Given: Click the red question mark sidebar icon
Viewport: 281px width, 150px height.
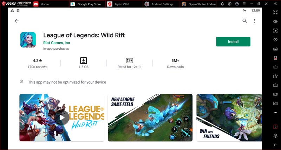Looking at the screenshot, I should [x=275, y=127].
